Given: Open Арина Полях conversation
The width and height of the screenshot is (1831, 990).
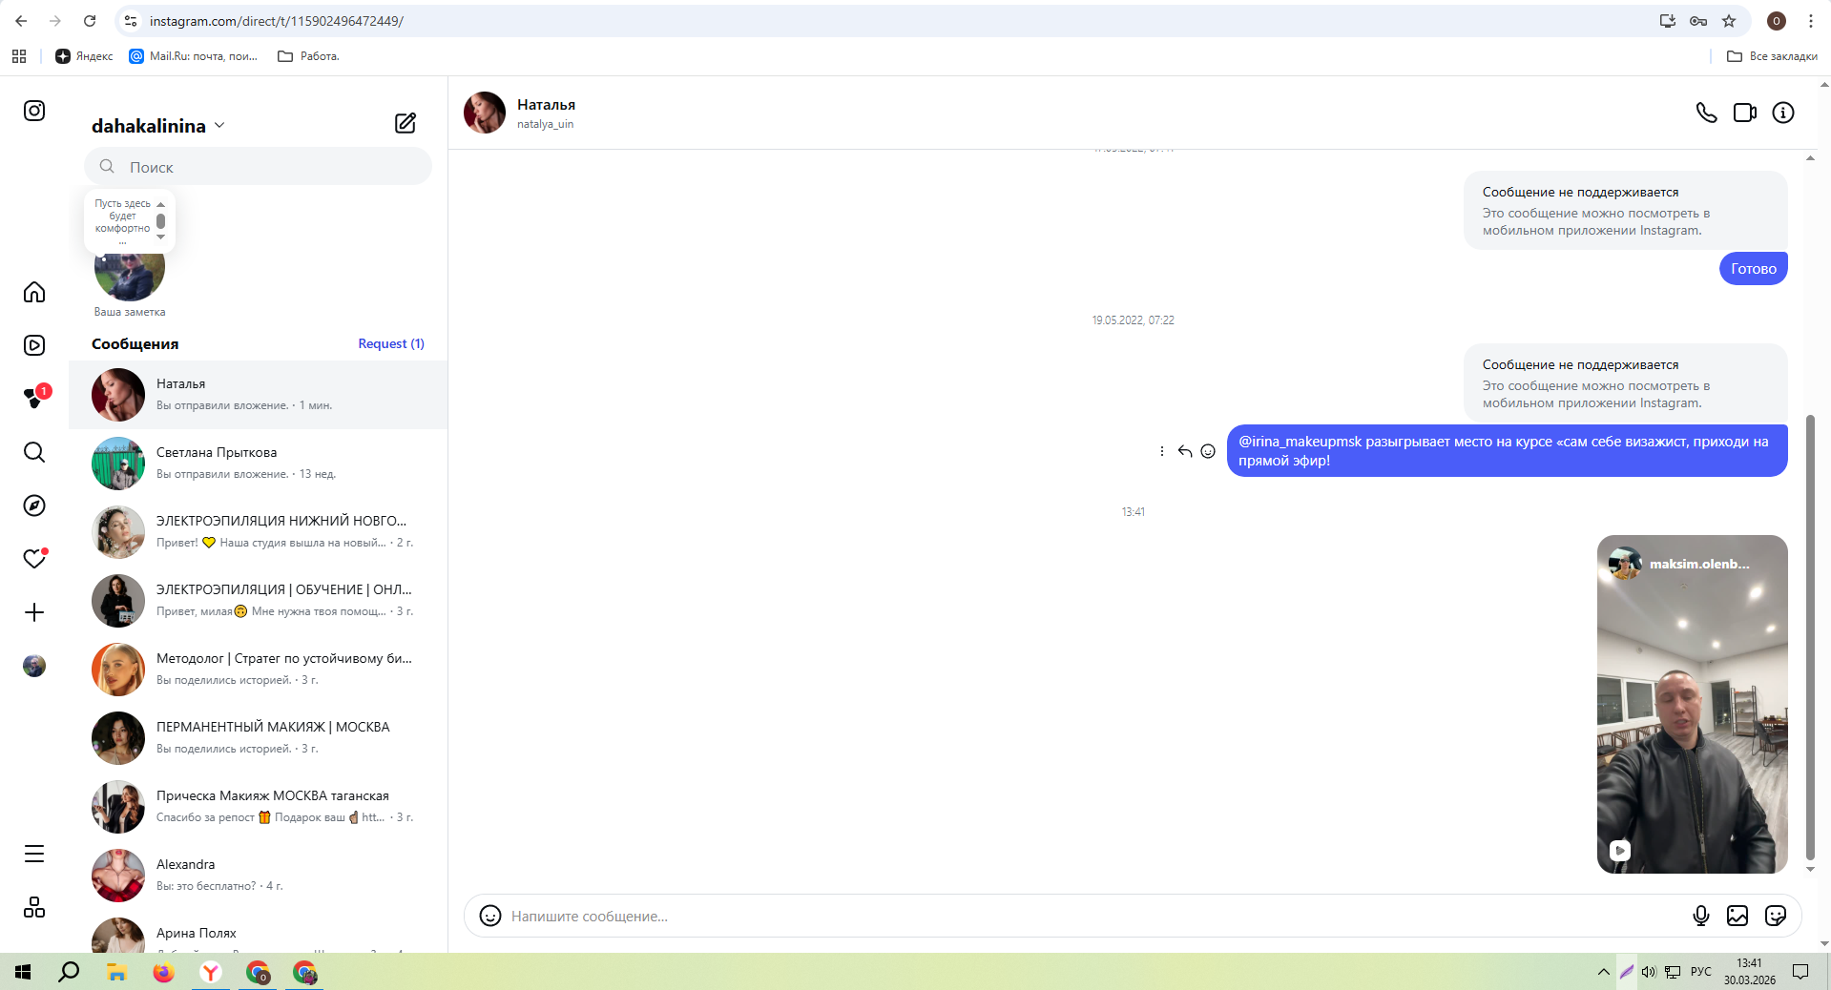Looking at the screenshot, I should point(258,933).
